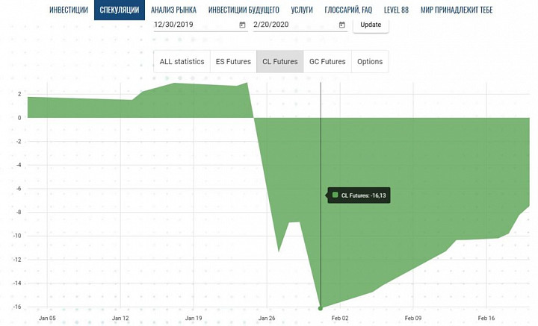Click the start date field 12/30/2019
This screenshot has width=538, height=326.
click(x=200, y=25)
